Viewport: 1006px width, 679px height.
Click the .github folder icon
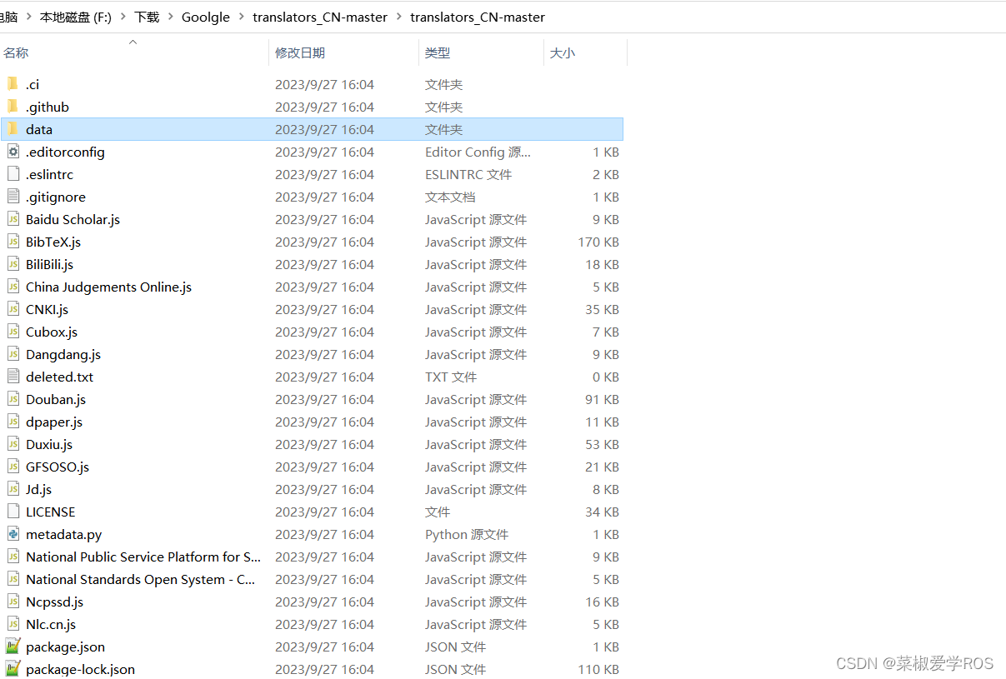pos(13,107)
